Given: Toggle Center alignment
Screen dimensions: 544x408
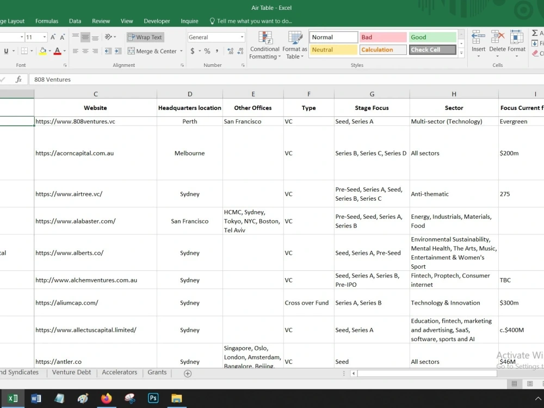Looking at the screenshot, I should coord(84,51).
